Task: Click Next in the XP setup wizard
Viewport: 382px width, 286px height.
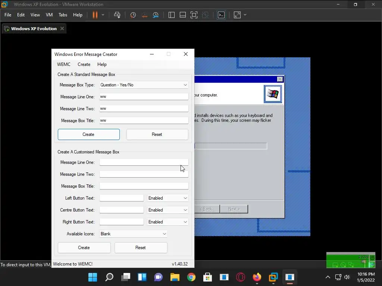Action: [x=234, y=209]
